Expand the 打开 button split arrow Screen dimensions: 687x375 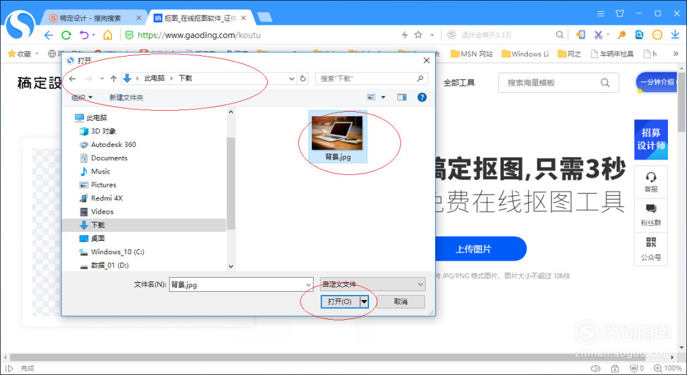click(364, 301)
